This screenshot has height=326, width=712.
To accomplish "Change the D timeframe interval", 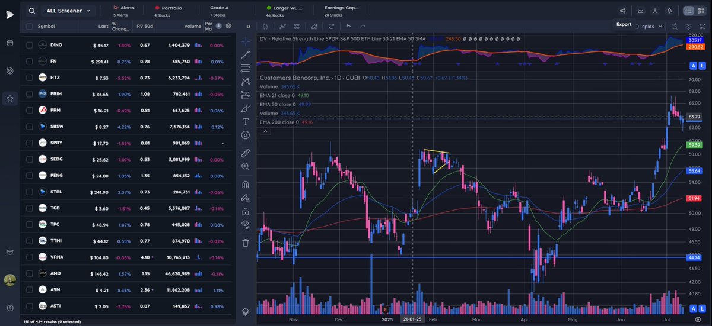I will coord(249,27).
